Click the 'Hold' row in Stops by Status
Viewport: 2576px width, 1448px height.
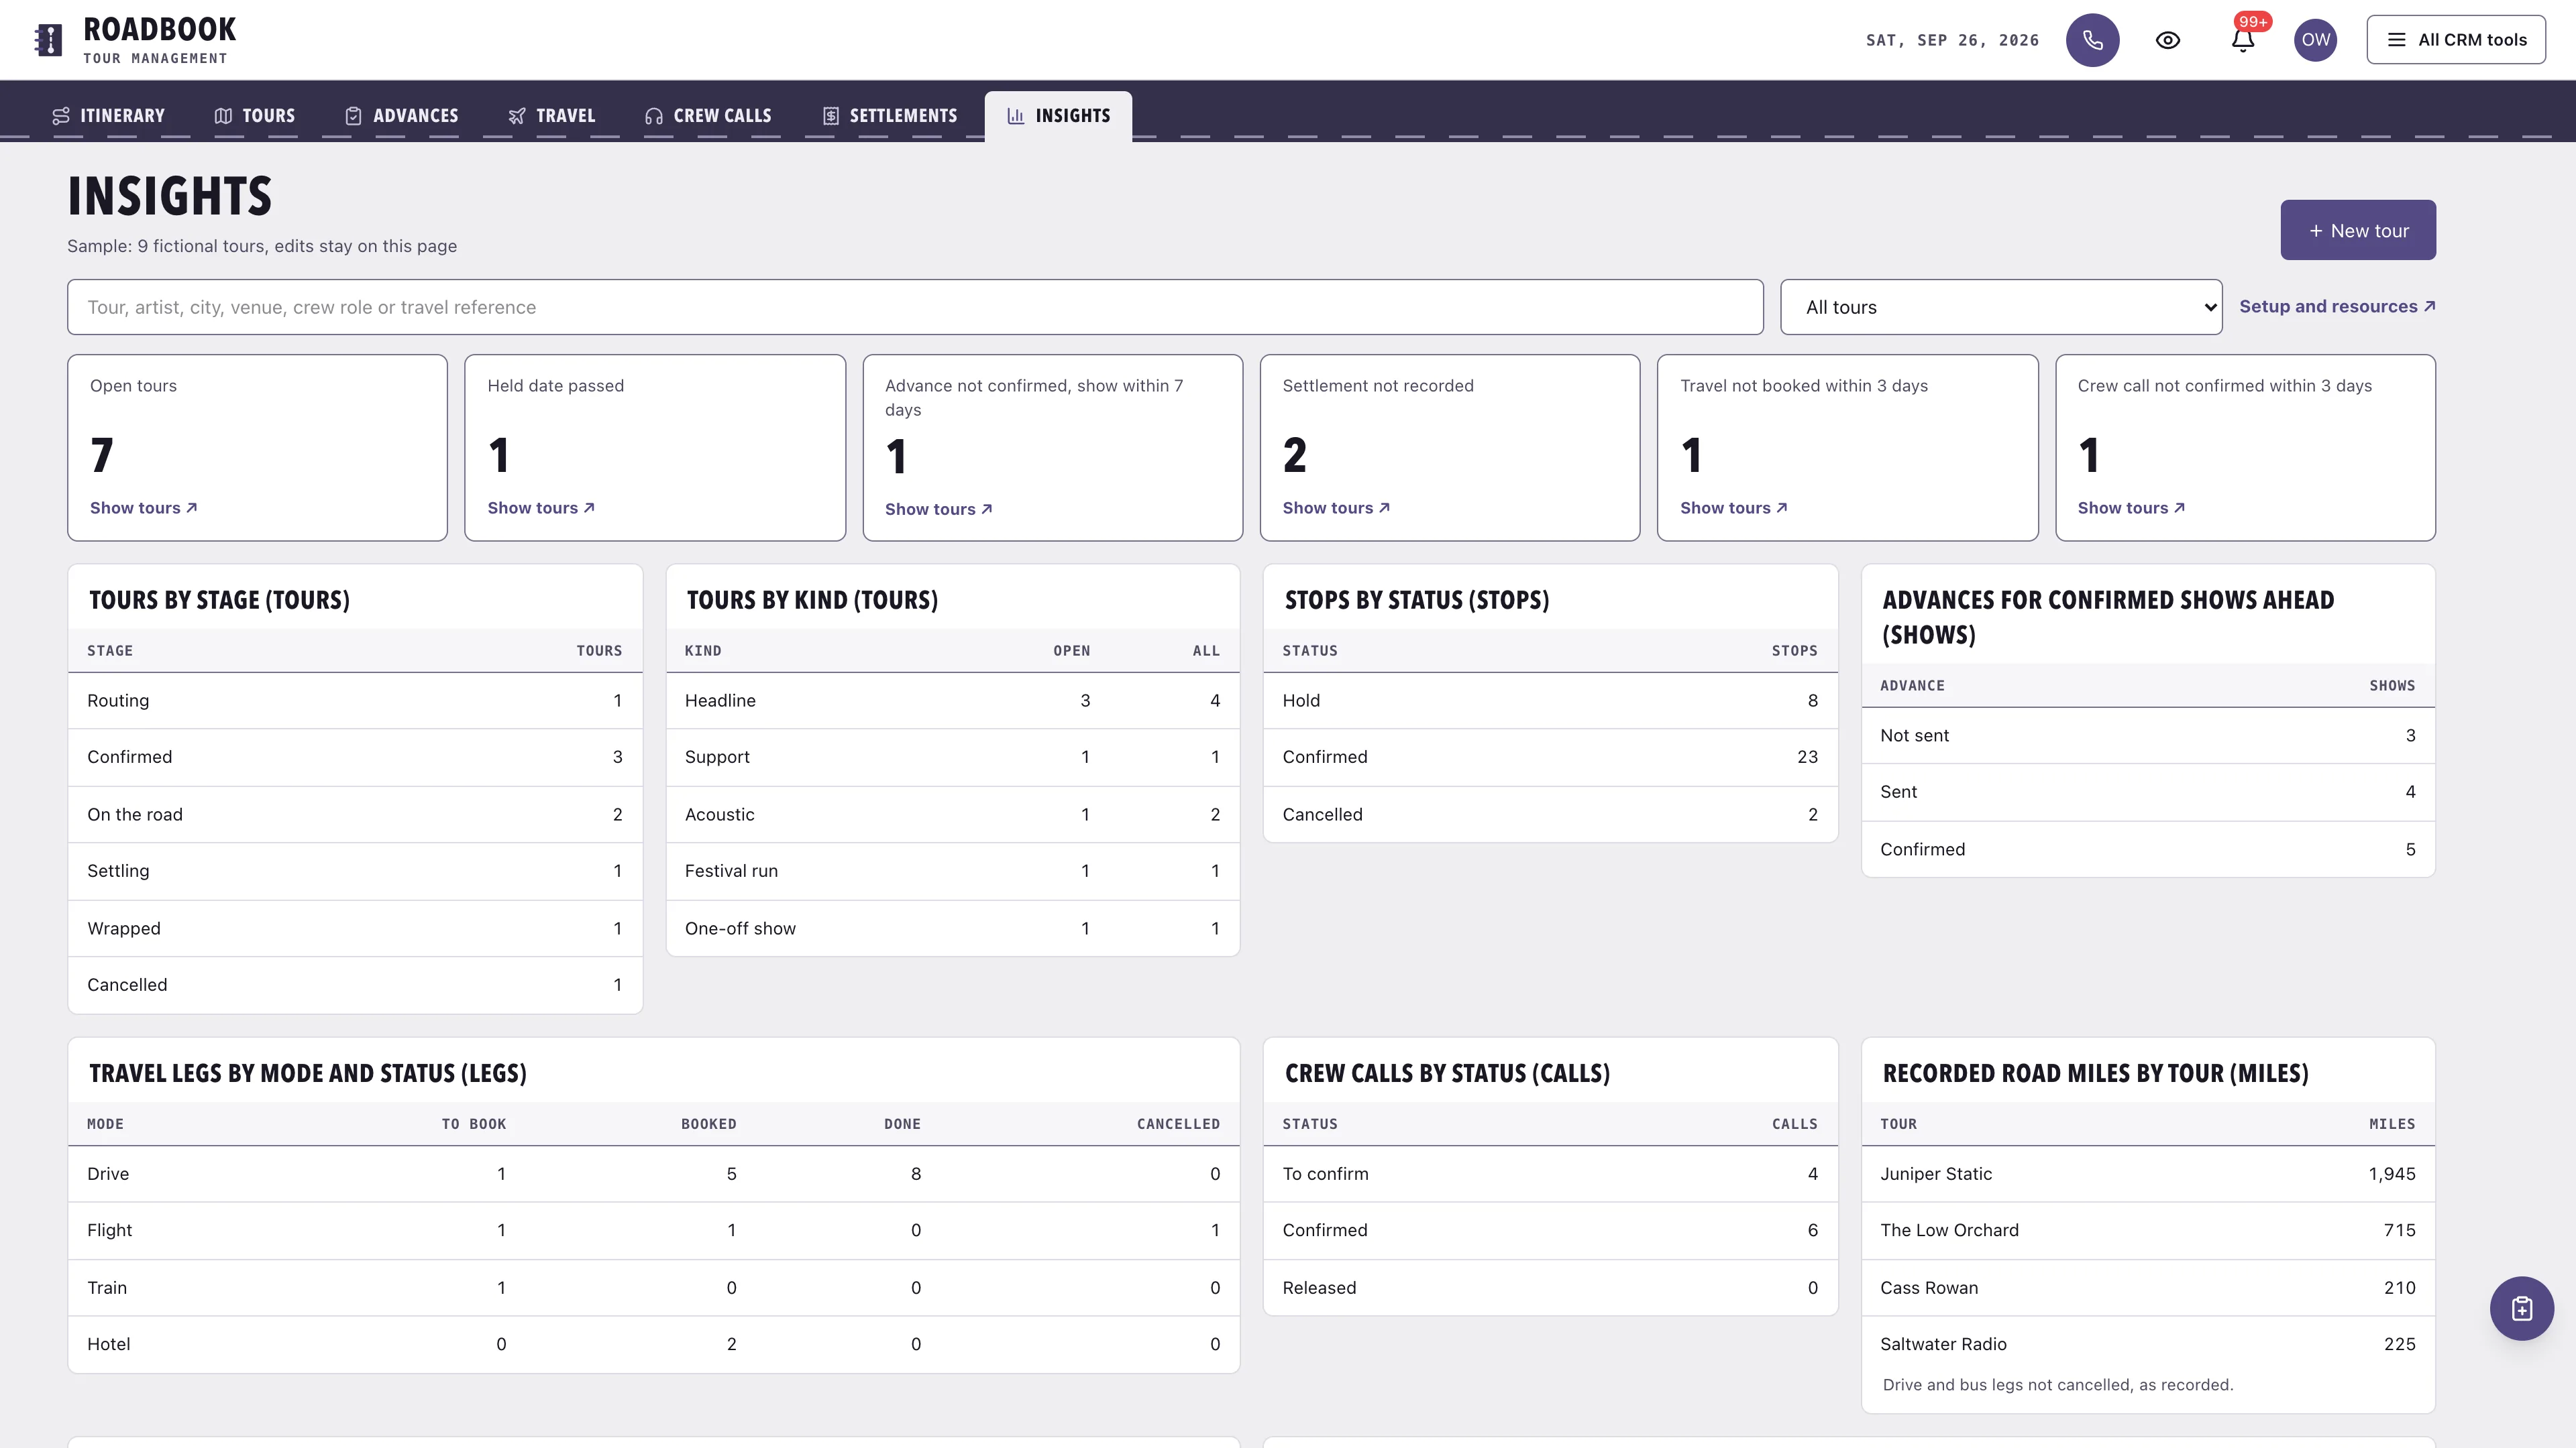pyautogui.click(x=1550, y=701)
